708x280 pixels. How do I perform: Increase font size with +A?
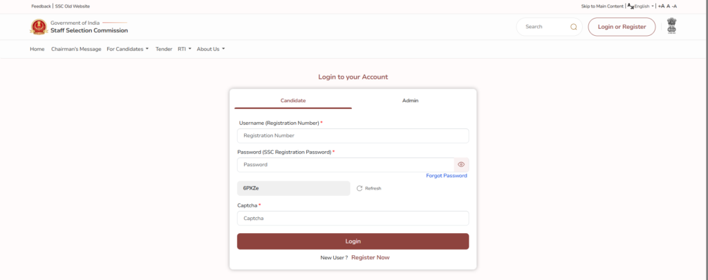661,6
